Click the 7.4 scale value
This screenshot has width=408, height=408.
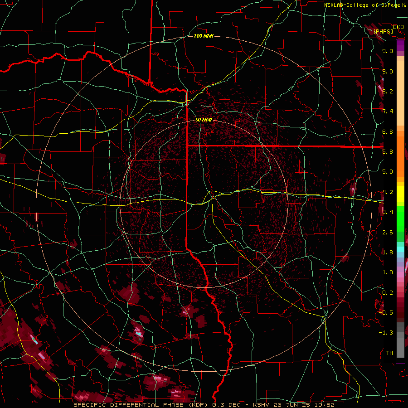(x=388, y=112)
